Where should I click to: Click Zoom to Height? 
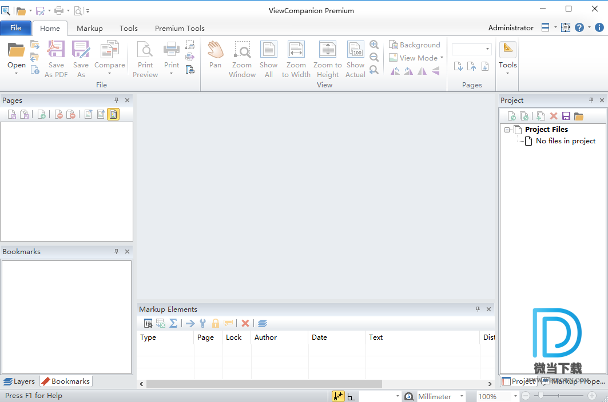(x=328, y=59)
